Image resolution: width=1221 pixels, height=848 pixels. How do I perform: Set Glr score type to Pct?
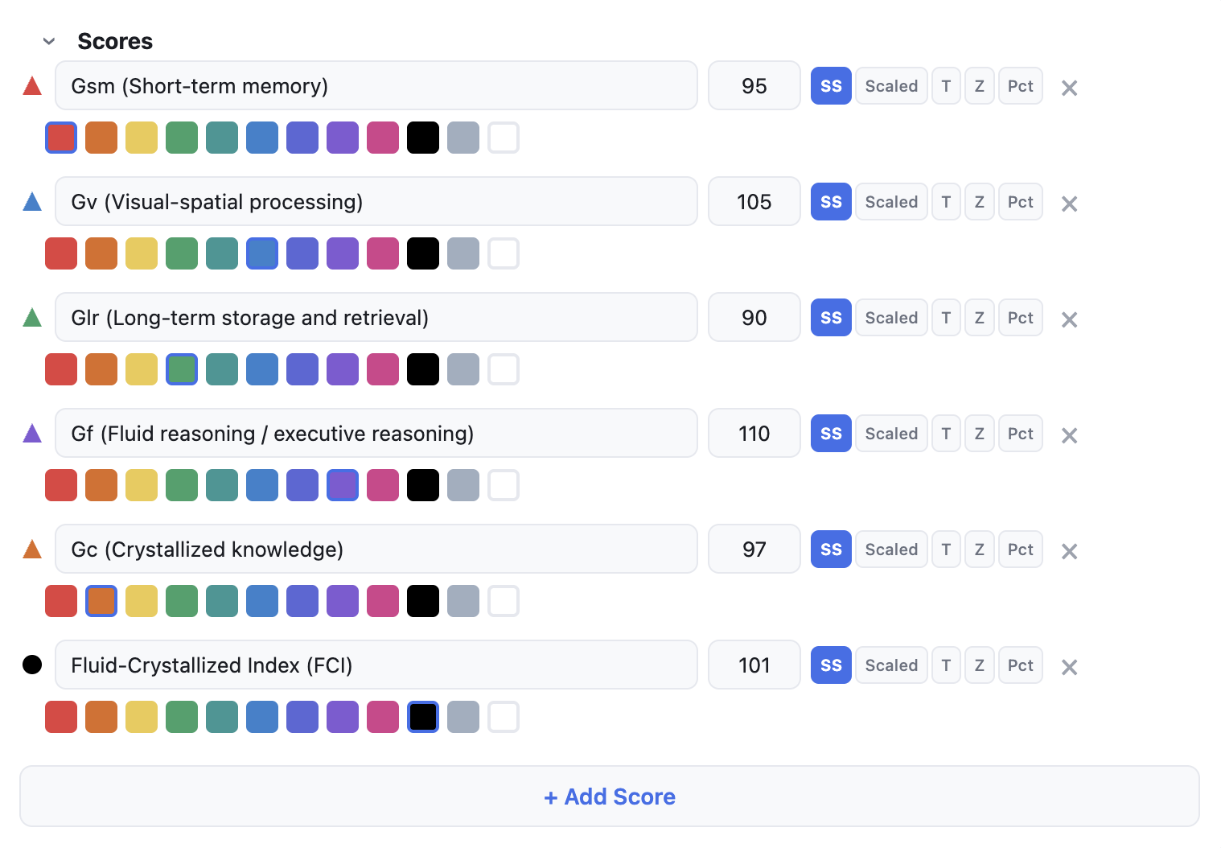click(x=1020, y=318)
